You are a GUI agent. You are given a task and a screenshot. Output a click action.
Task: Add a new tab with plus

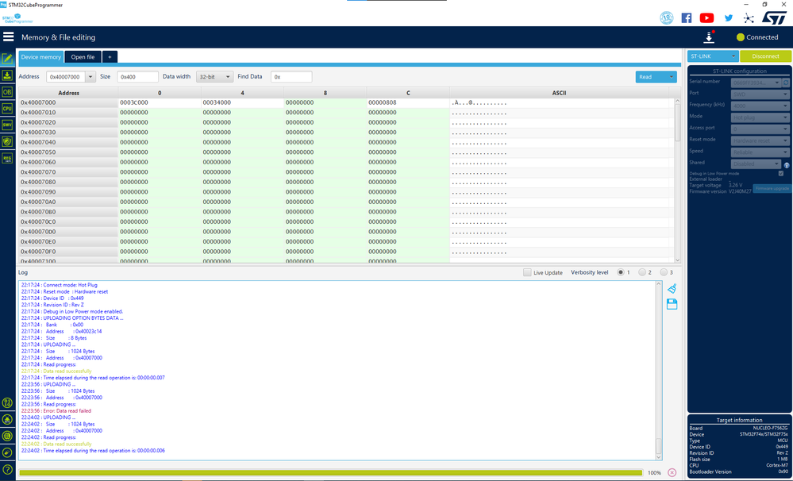point(110,57)
